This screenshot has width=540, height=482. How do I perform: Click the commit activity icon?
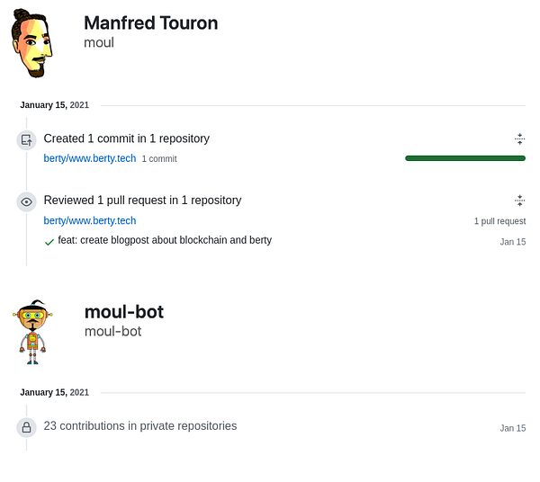tap(26, 140)
